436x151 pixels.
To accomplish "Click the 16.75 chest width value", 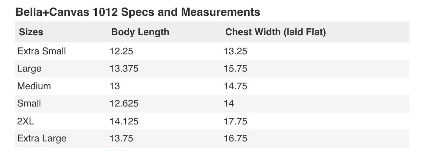I will click(x=235, y=138).
